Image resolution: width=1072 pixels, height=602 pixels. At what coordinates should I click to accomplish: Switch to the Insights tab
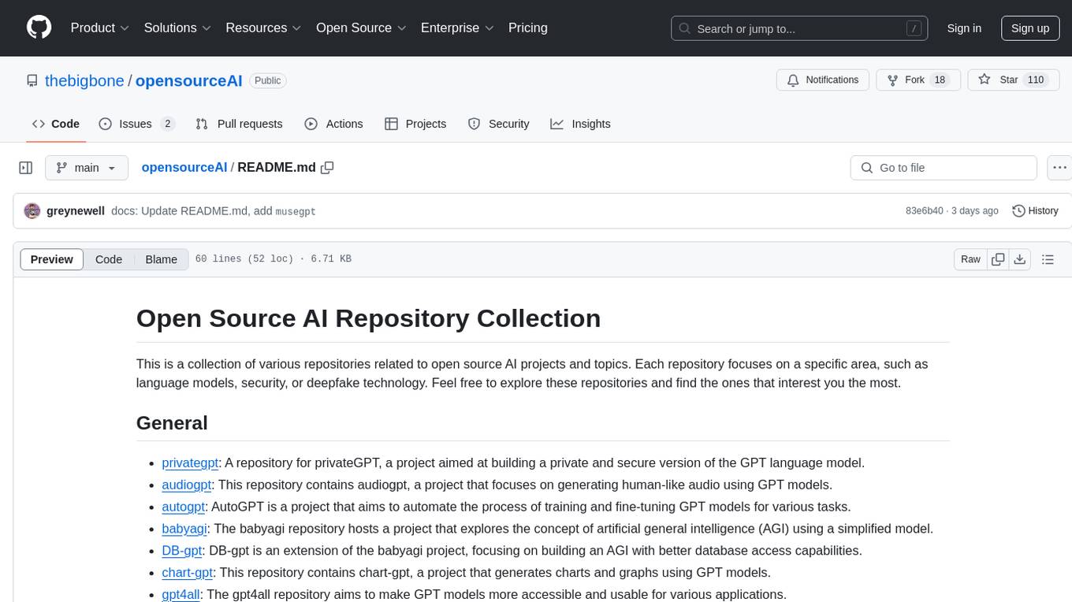pyautogui.click(x=581, y=124)
